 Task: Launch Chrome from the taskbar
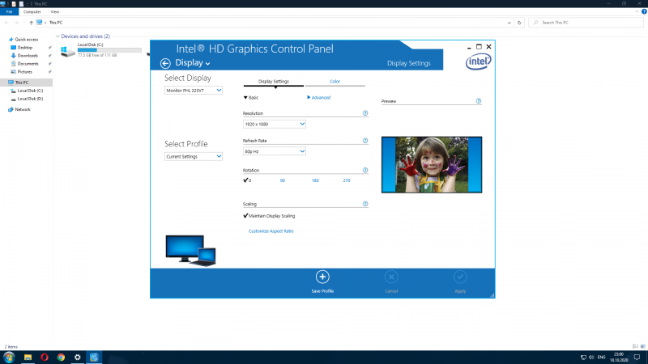(61, 358)
